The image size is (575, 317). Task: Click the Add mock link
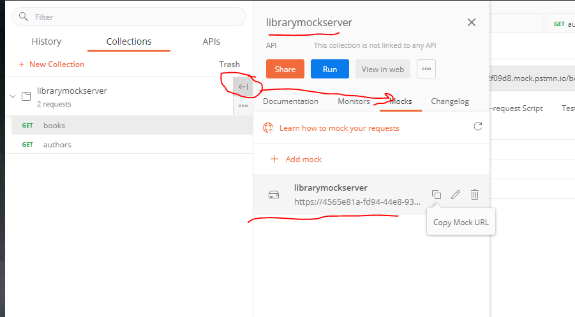click(303, 159)
